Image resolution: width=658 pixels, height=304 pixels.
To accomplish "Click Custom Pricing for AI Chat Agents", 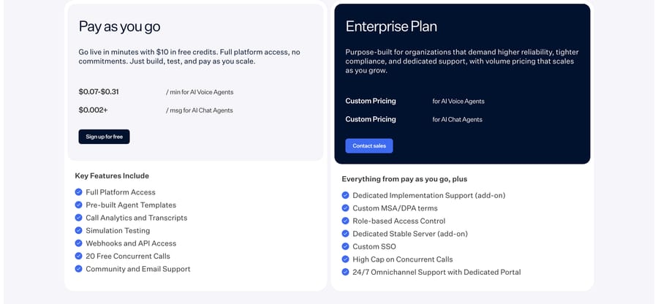I will 371,120.
